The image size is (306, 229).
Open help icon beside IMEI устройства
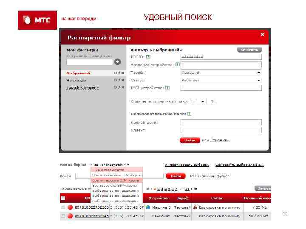point(167,88)
